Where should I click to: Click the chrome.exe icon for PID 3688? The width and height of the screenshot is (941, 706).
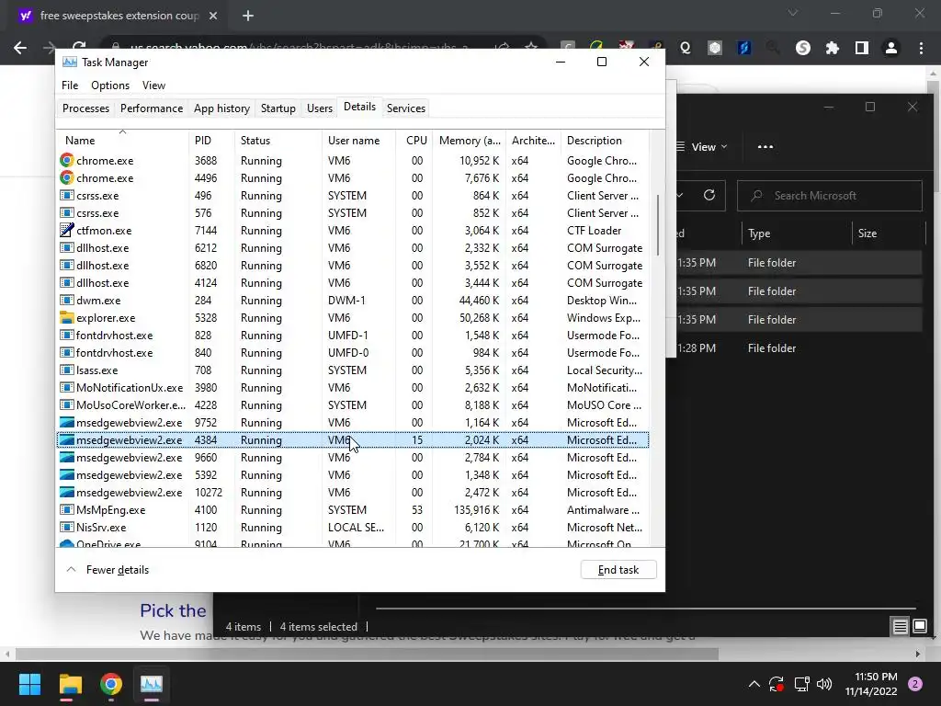point(66,160)
